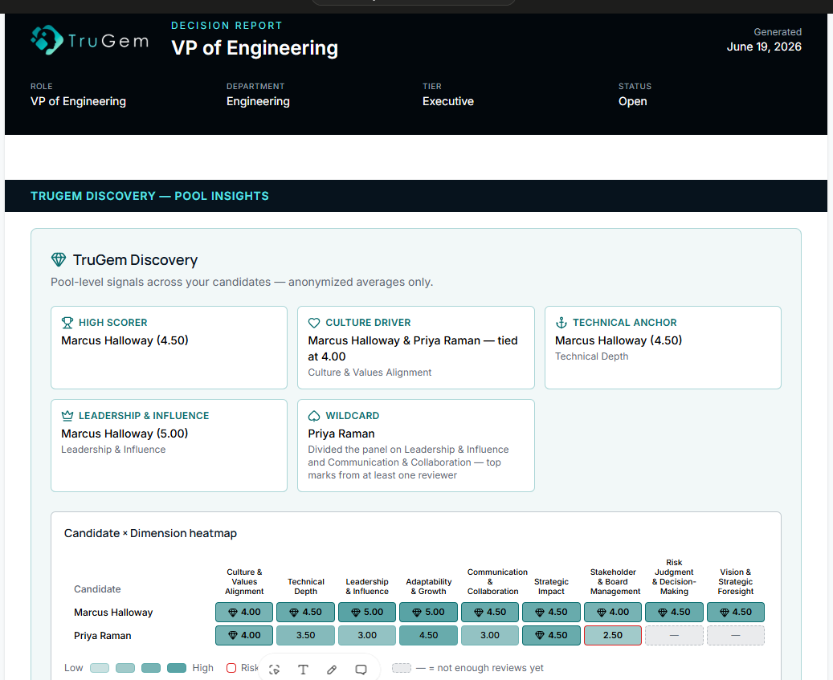Click the anchor icon on Technical Anchor
Image resolution: width=833 pixels, height=680 pixels.
coord(561,323)
